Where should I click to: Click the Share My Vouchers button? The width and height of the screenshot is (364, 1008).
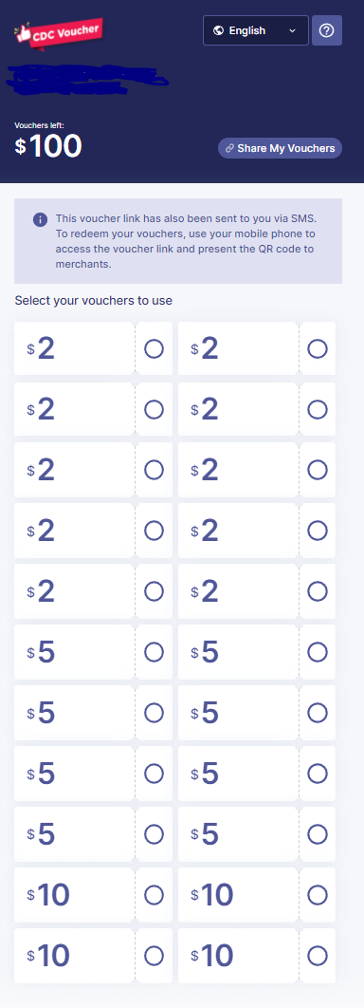[x=280, y=148]
